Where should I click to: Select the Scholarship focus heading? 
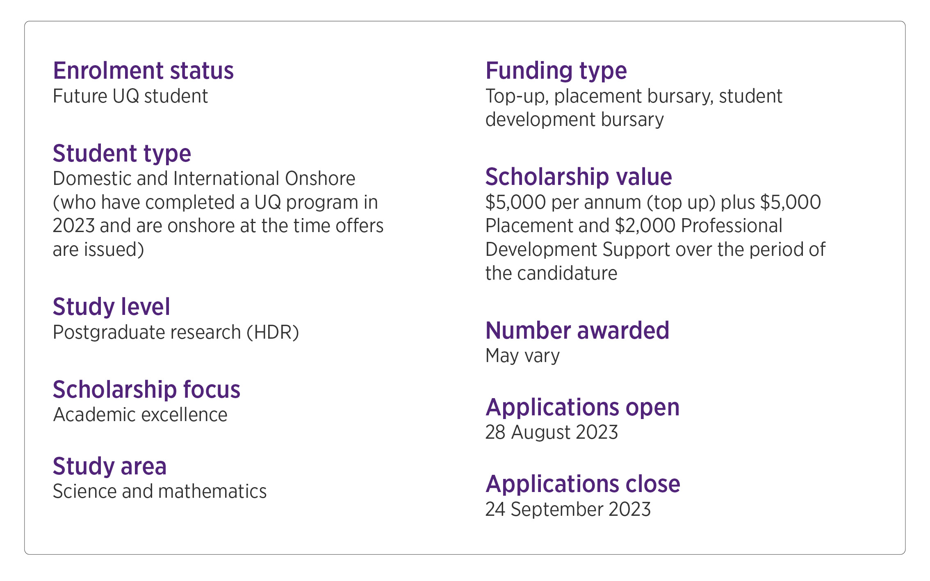pyautogui.click(x=146, y=390)
